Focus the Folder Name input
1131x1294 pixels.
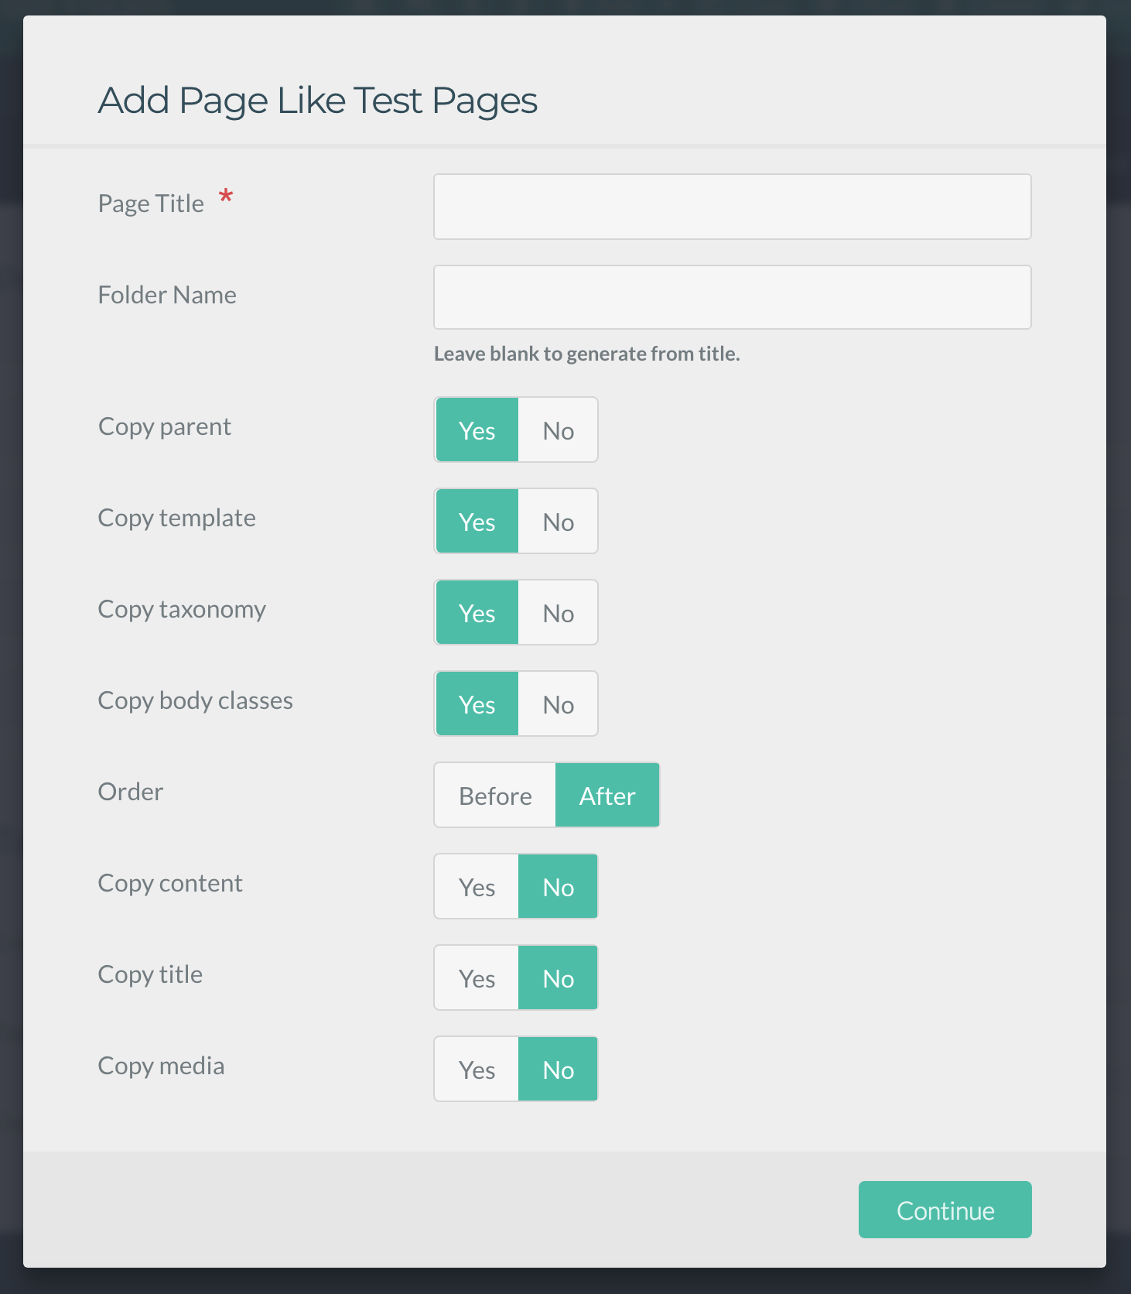click(731, 296)
